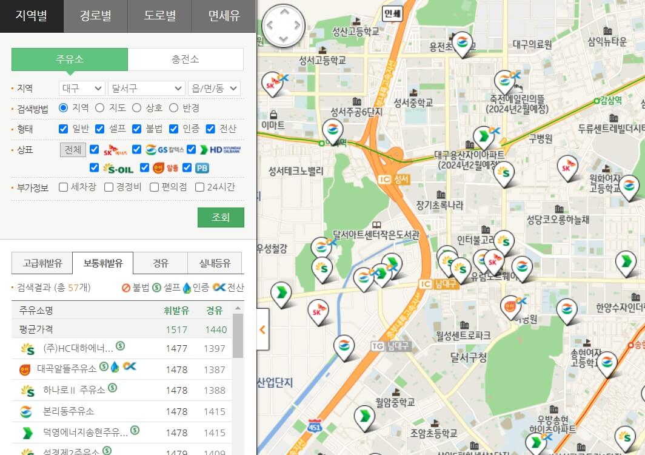Click the S-OIL marker next to 인터불고
The image size is (645, 455).
coord(504,242)
